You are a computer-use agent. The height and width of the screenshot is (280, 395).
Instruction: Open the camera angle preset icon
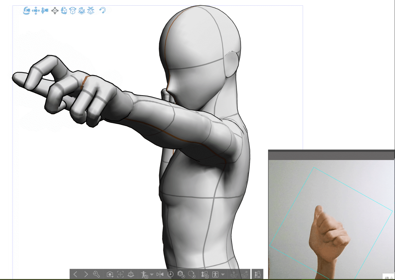click(110, 274)
